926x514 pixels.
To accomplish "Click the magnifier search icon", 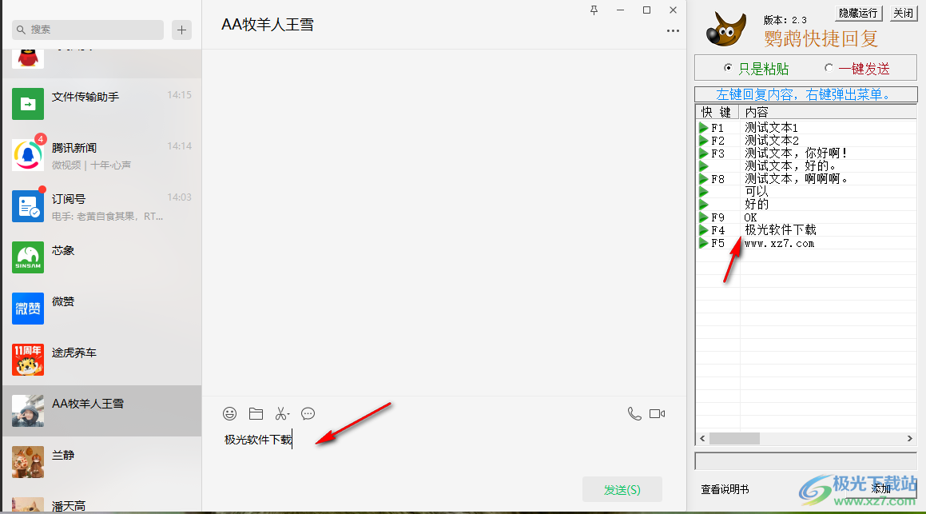I will [x=22, y=30].
